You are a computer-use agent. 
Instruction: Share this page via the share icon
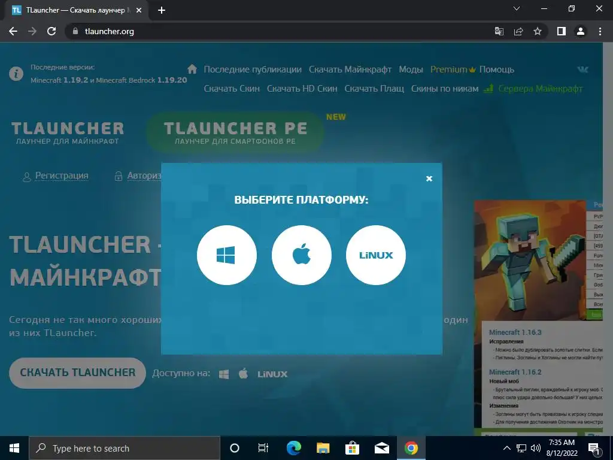click(x=518, y=31)
